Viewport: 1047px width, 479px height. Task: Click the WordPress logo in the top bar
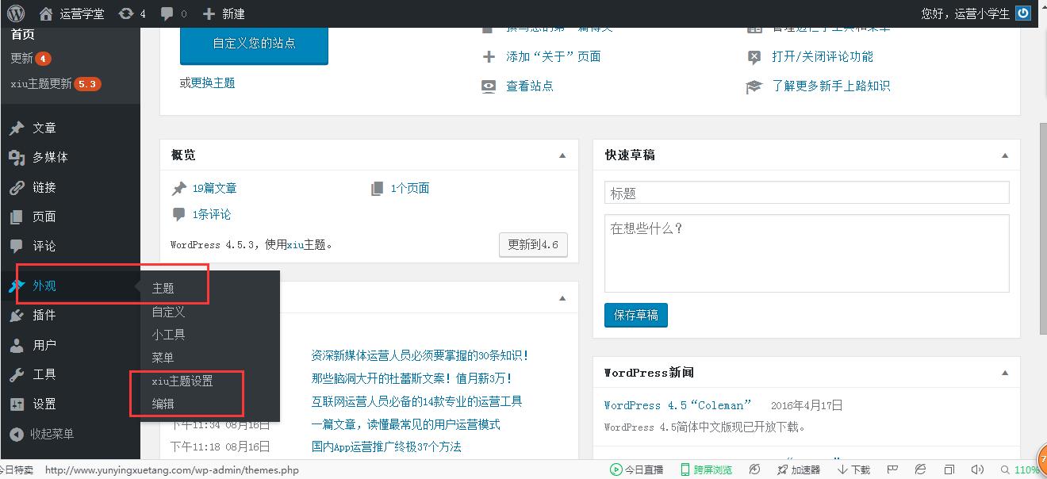click(15, 13)
